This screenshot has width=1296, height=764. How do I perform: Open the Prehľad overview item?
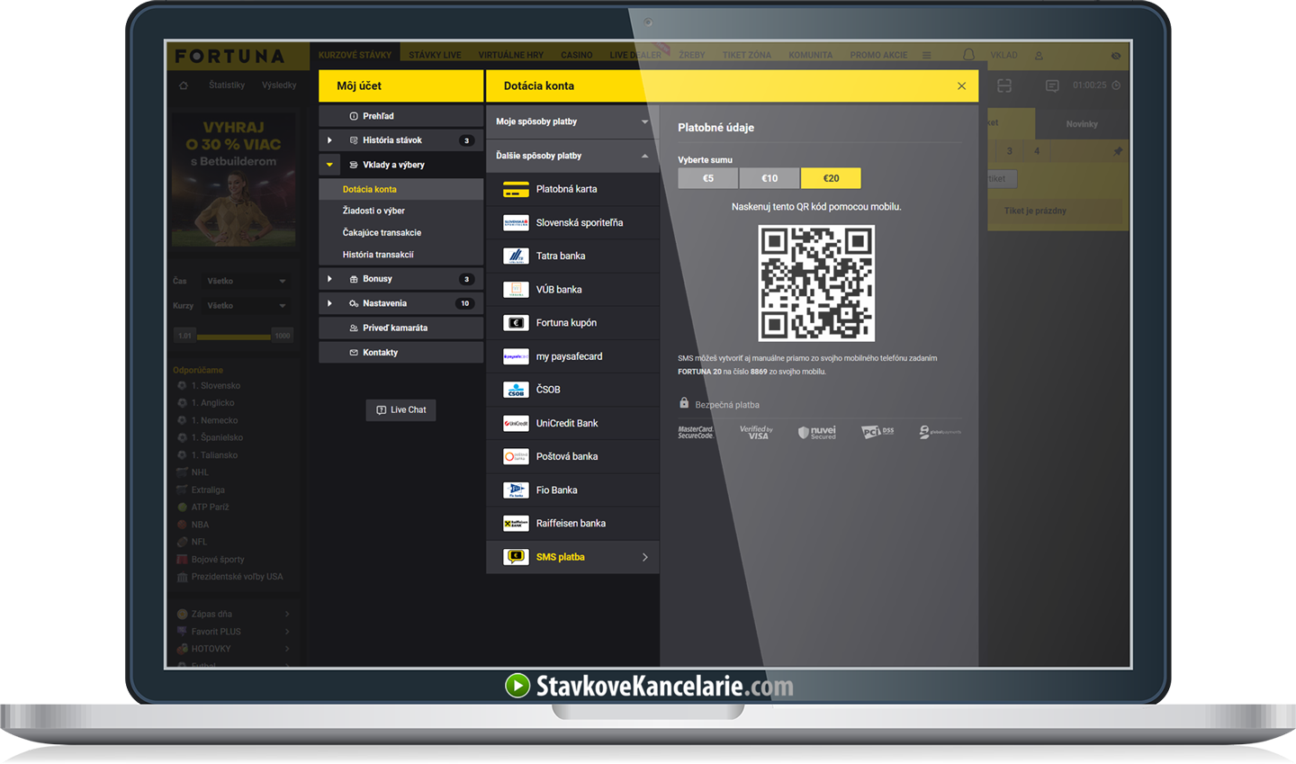tap(401, 116)
